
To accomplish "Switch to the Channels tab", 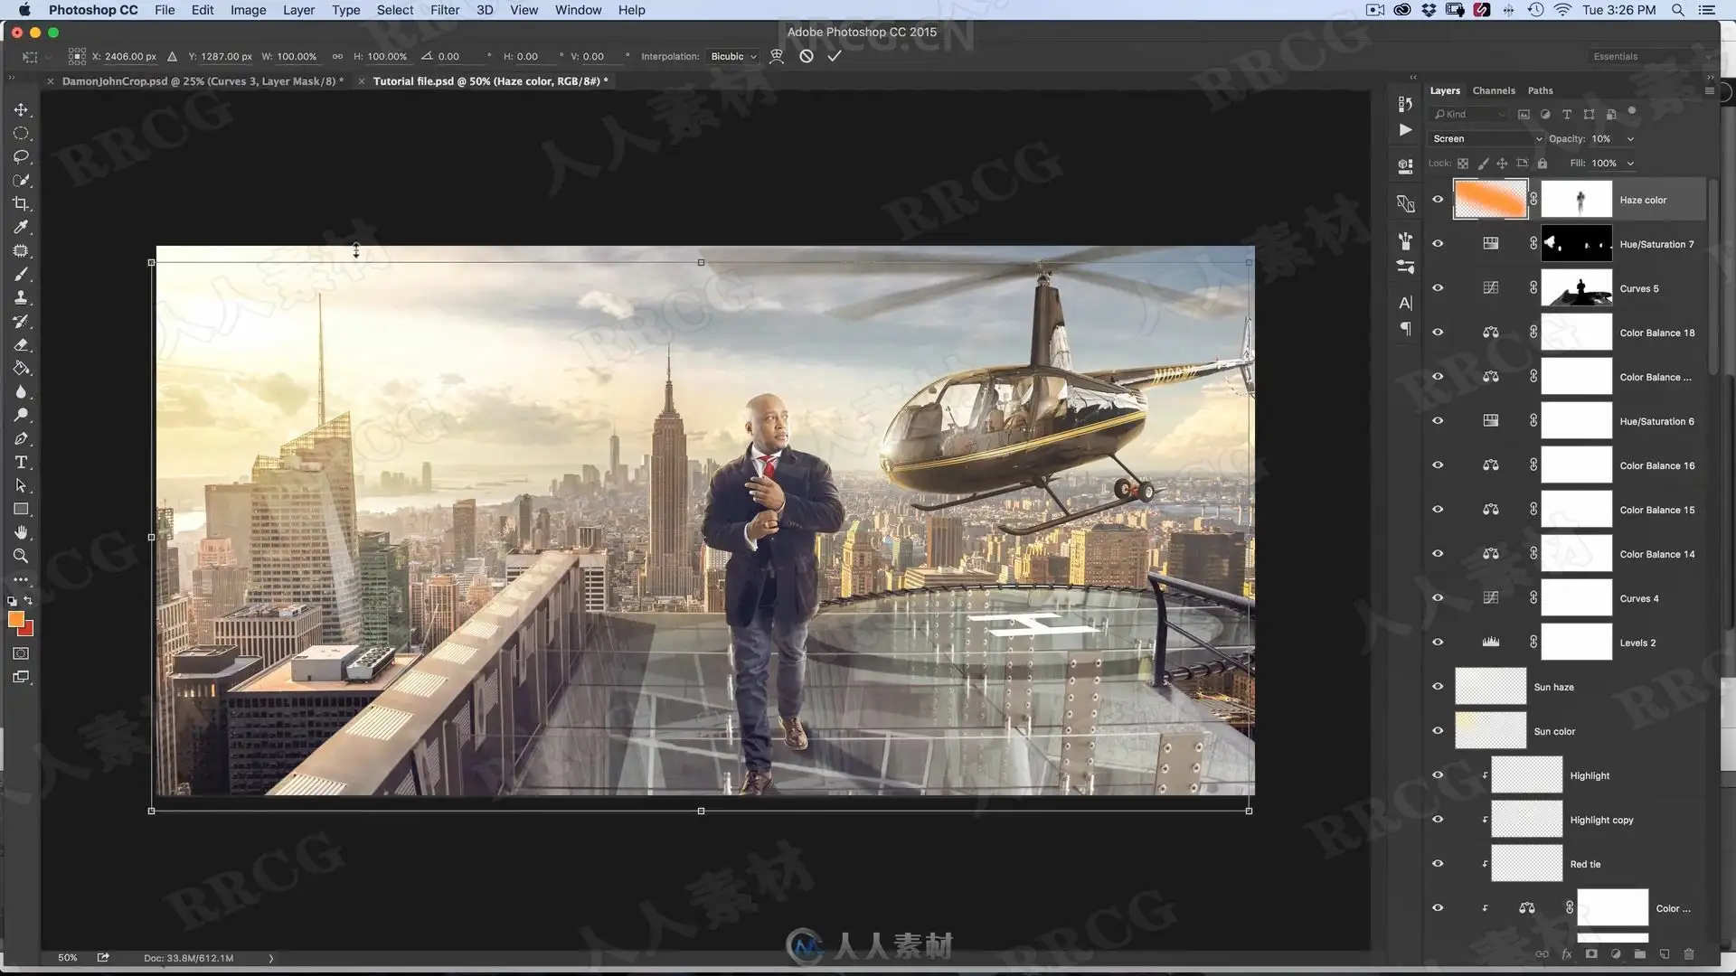I will pyautogui.click(x=1493, y=90).
